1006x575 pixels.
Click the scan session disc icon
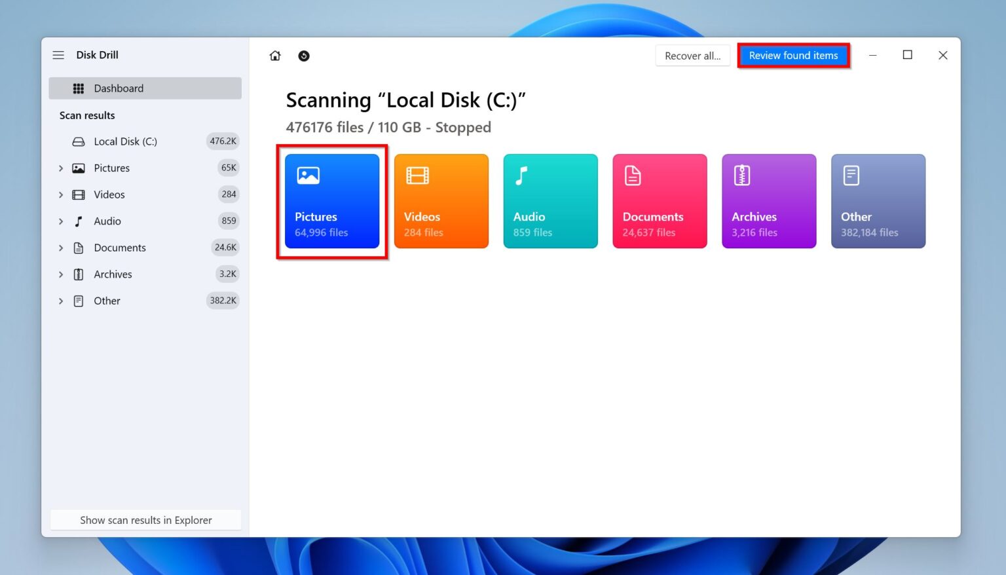[304, 56]
